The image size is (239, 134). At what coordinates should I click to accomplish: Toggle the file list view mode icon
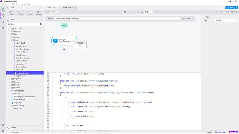(41, 24)
